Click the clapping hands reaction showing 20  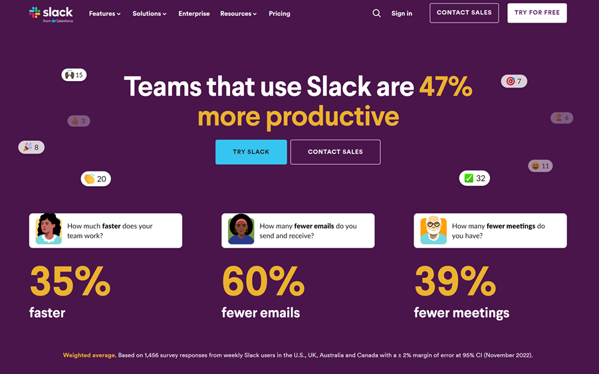96,179
